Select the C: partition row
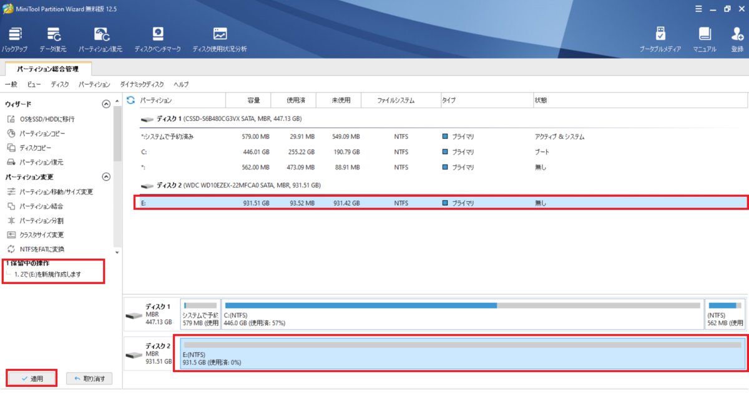The image size is (749, 400). click(442, 152)
